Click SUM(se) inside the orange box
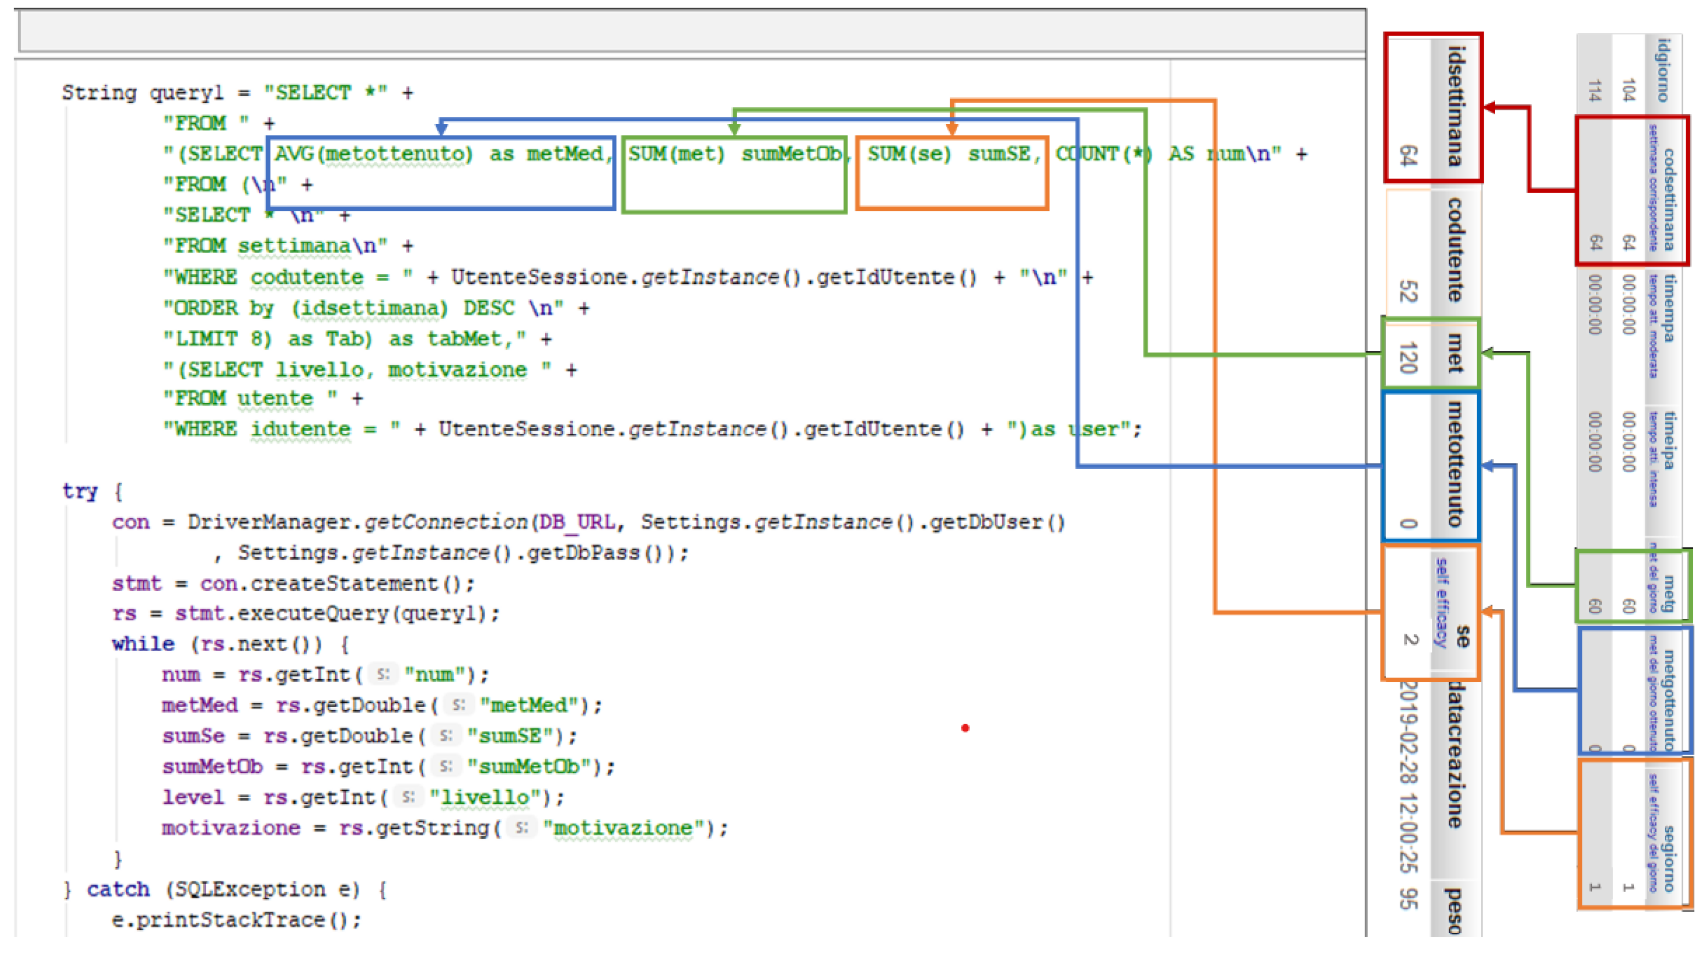This screenshot has height=957, width=1706. click(908, 154)
